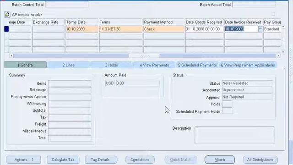Screen dimensions: 293x165
Task: Click the Batch Control Total field
Action: [x=67, y=5]
